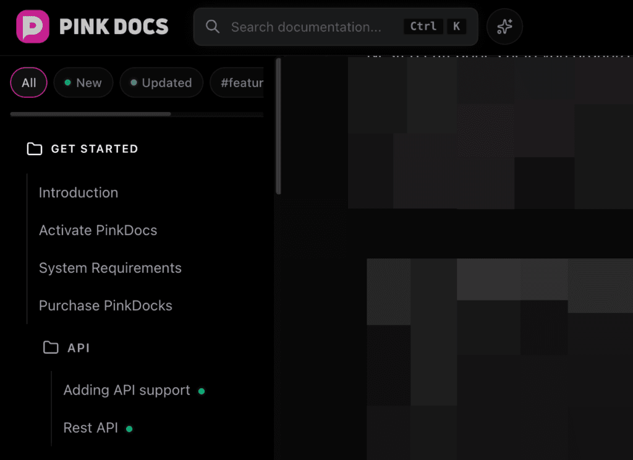Open the #feature tag filter
This screenshot has height=460, width=633.
point(242,82)
